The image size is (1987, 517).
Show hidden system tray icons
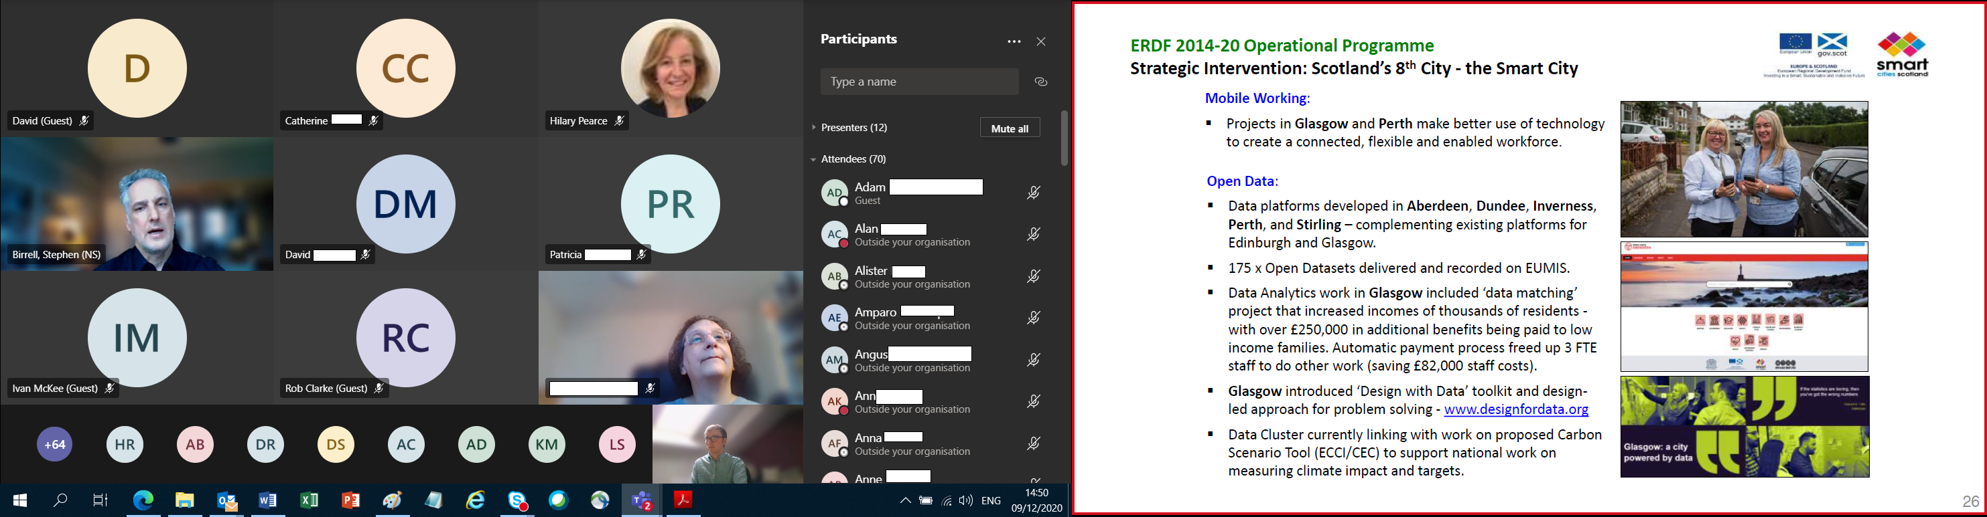click(x=905, y=501)
